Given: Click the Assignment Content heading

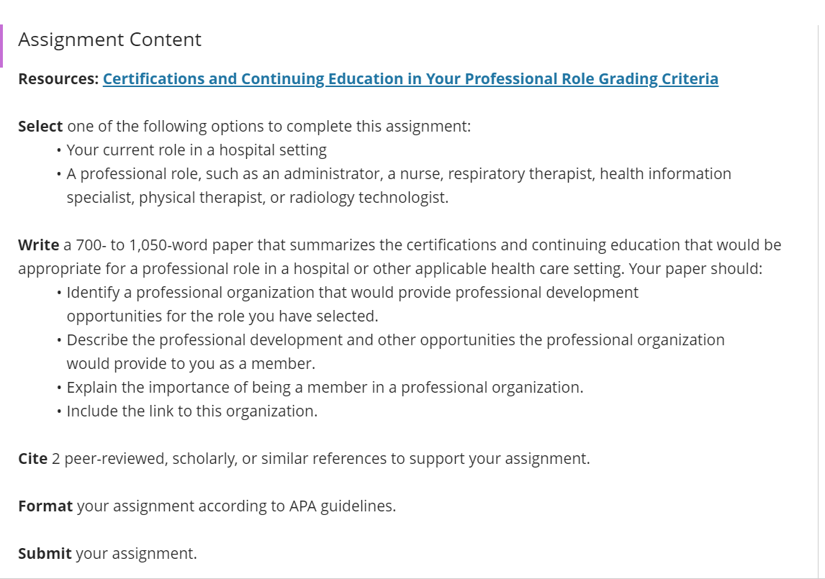Looking at the screenshot, I should point(109,40).
